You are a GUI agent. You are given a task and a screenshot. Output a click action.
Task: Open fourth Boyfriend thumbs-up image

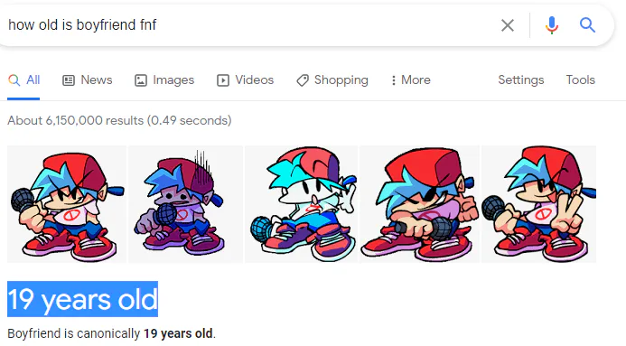coord(420,204)
